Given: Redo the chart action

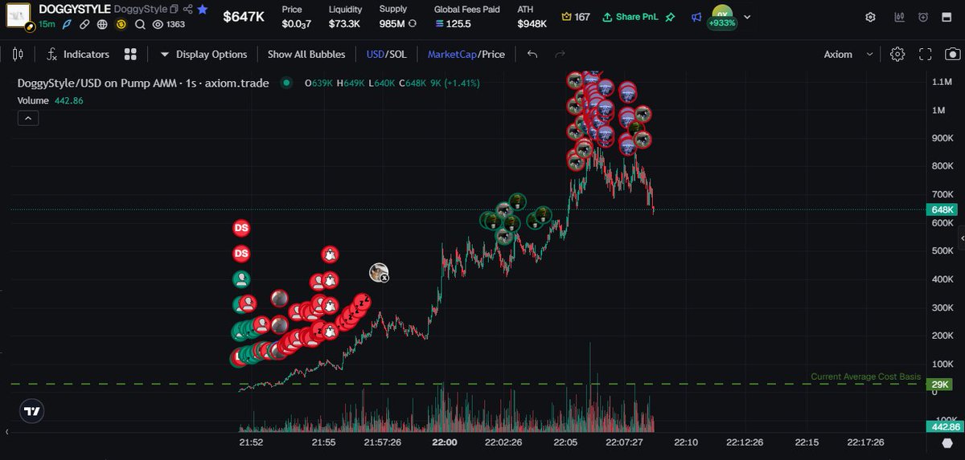Looking at the screenshot, I should pos(560,54).
